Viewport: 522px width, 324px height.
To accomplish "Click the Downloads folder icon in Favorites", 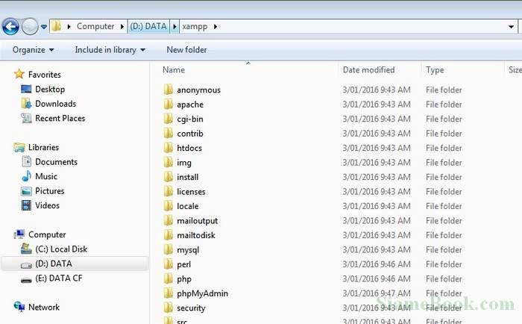I will click(26, 103).
